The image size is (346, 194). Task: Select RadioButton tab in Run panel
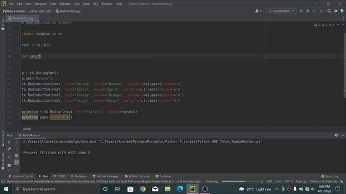coord(31,135)
